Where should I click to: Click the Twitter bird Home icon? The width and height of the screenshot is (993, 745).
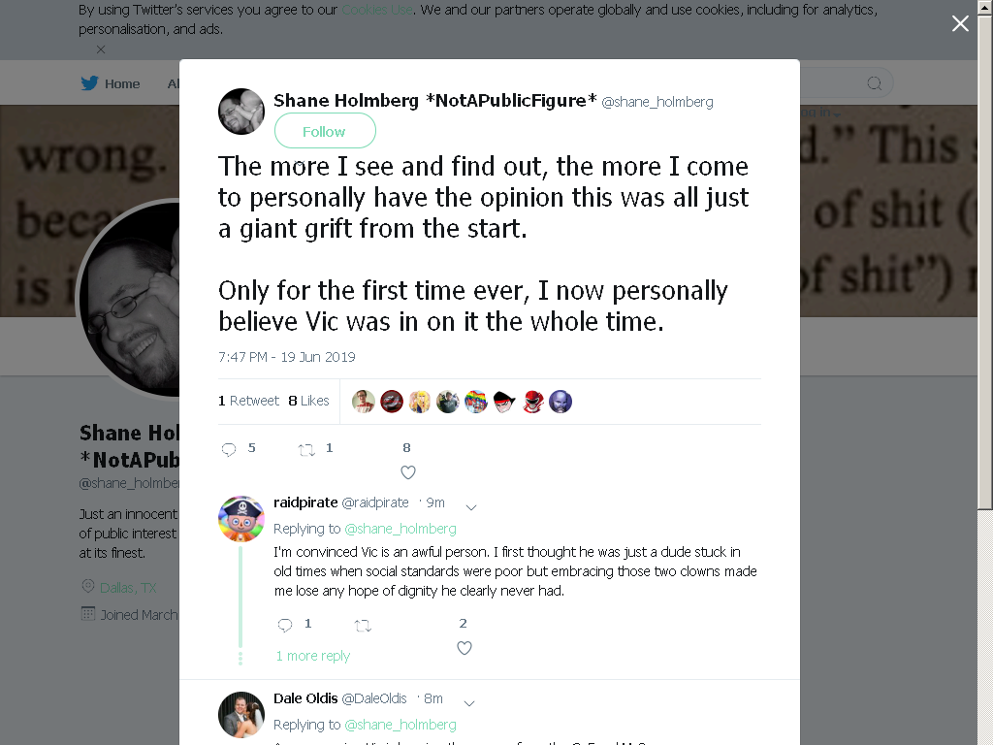(89, 83)
